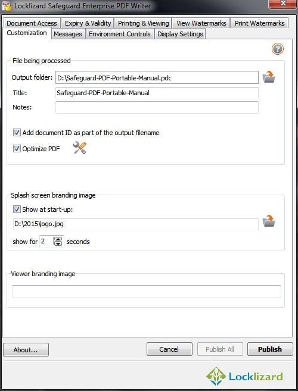Click the Locklizard logo
Viewport: 298px width, 391px height.
244,376
